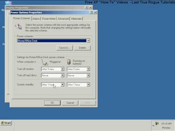Expand plugged-in Turn off monitor dropdown
The height and width of the screenshot is (131, 175).
(x=62, y=69)
